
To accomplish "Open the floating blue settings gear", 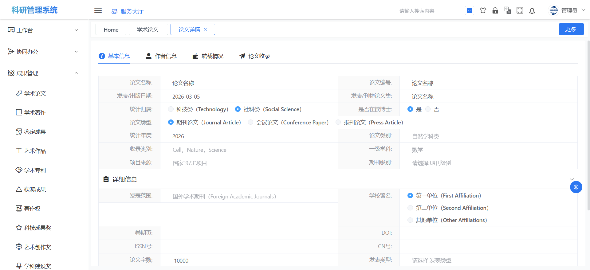I will (x=576, y=187).
